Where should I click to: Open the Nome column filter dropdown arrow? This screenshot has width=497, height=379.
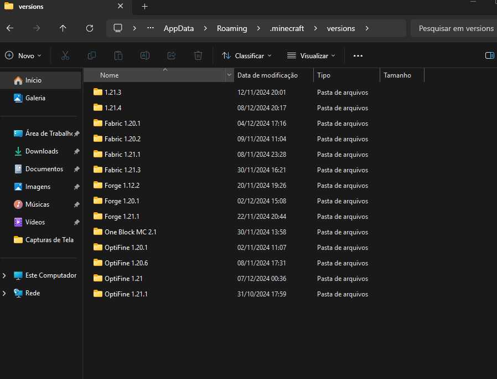229,75
